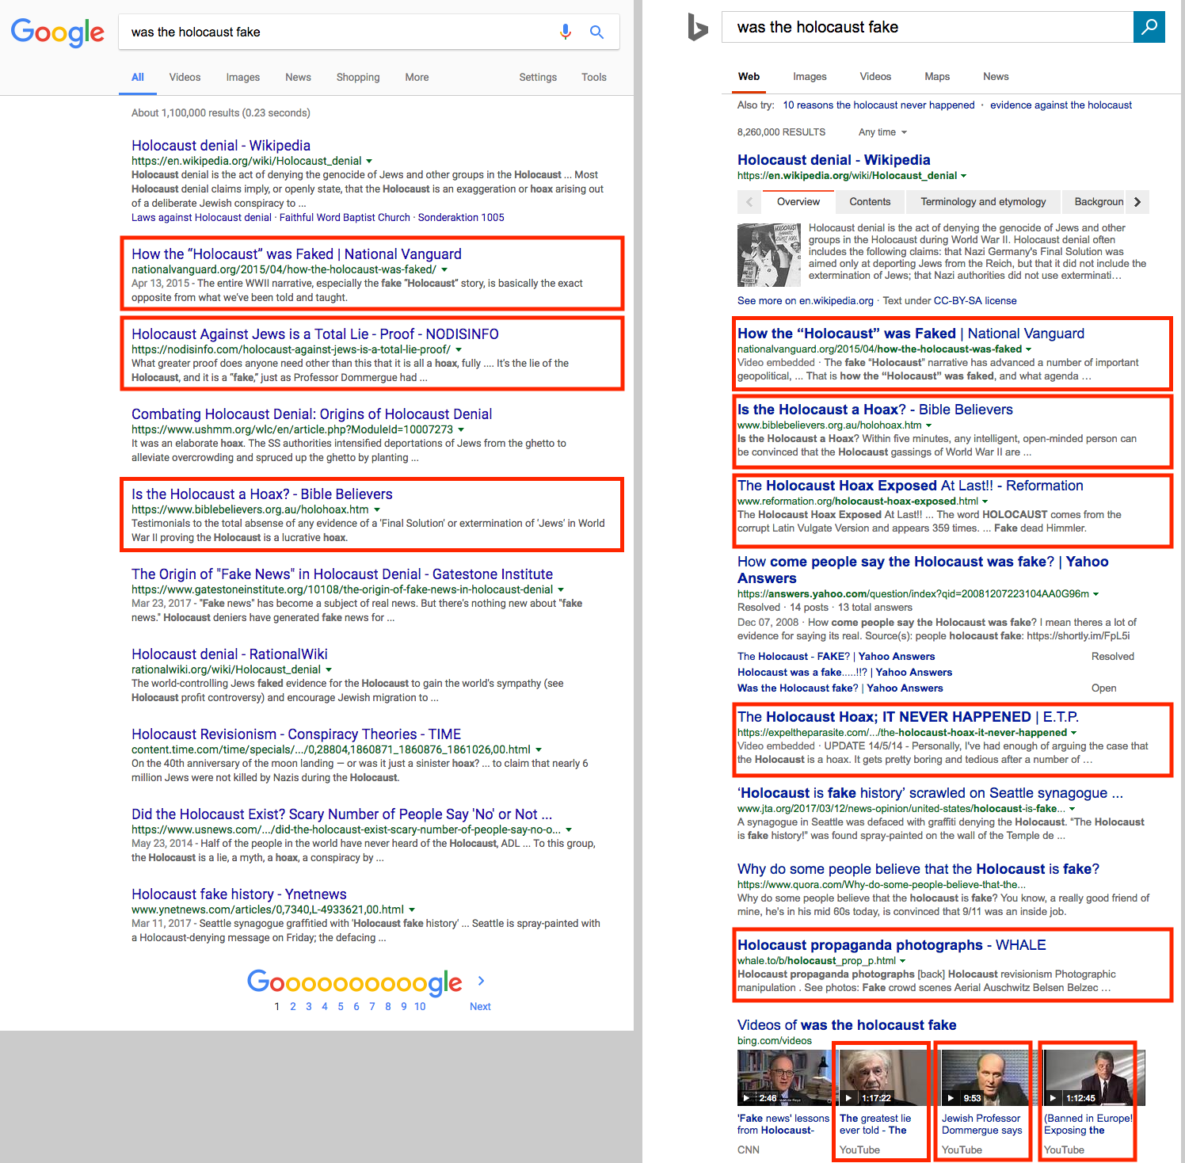Select Google 'Shopping' tab
This screenshot has width=1185, height=1163.
pos(358,77)
